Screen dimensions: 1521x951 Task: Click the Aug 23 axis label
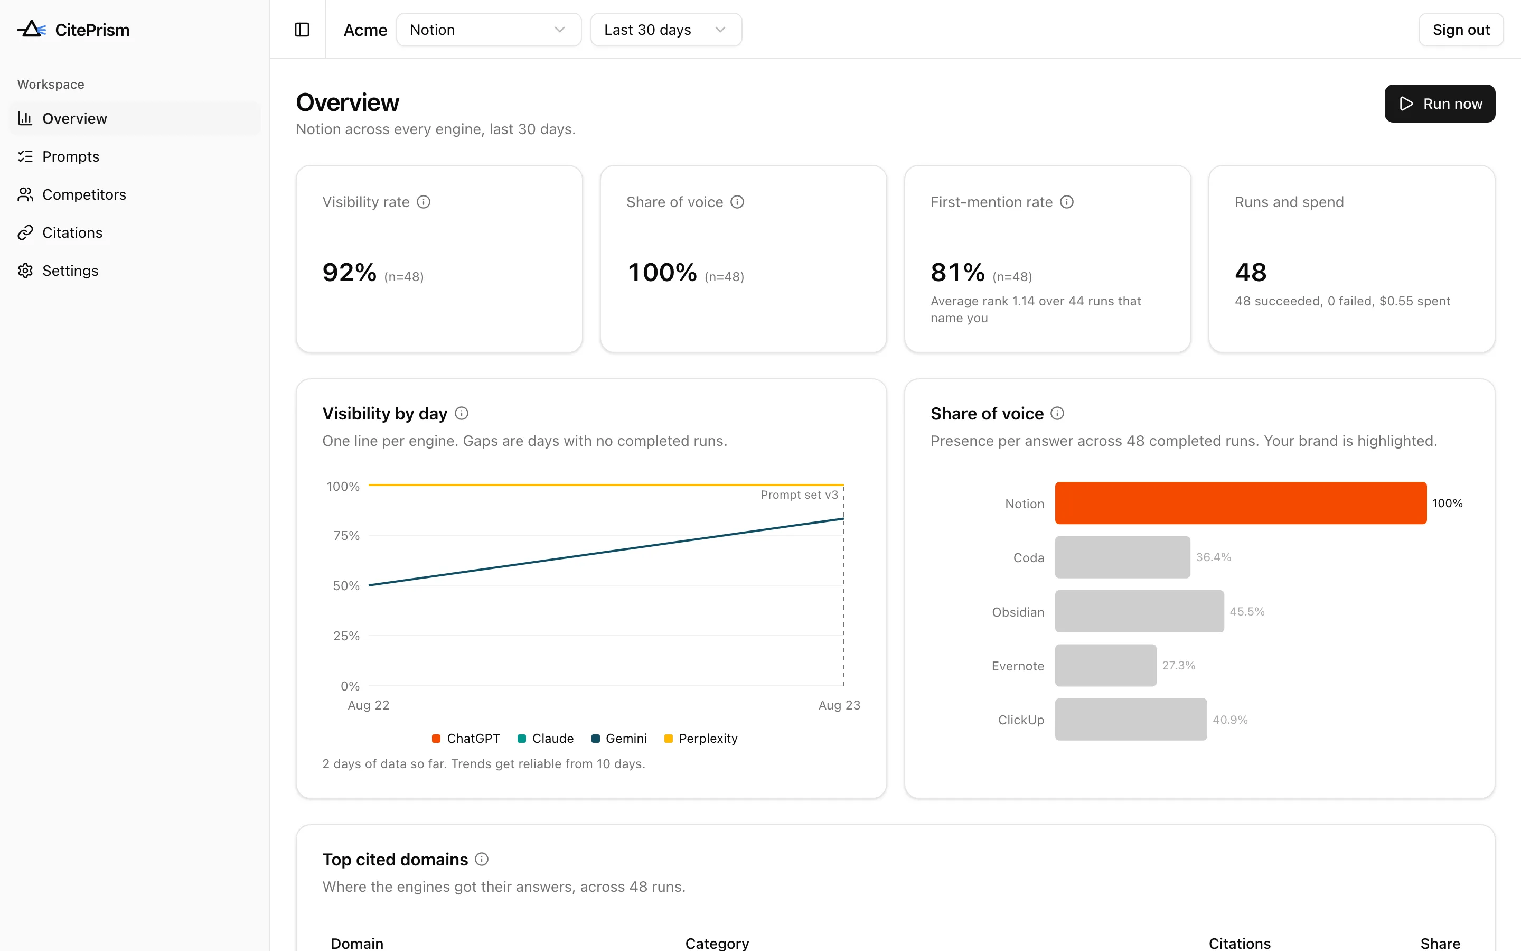(x=839, y=705)
